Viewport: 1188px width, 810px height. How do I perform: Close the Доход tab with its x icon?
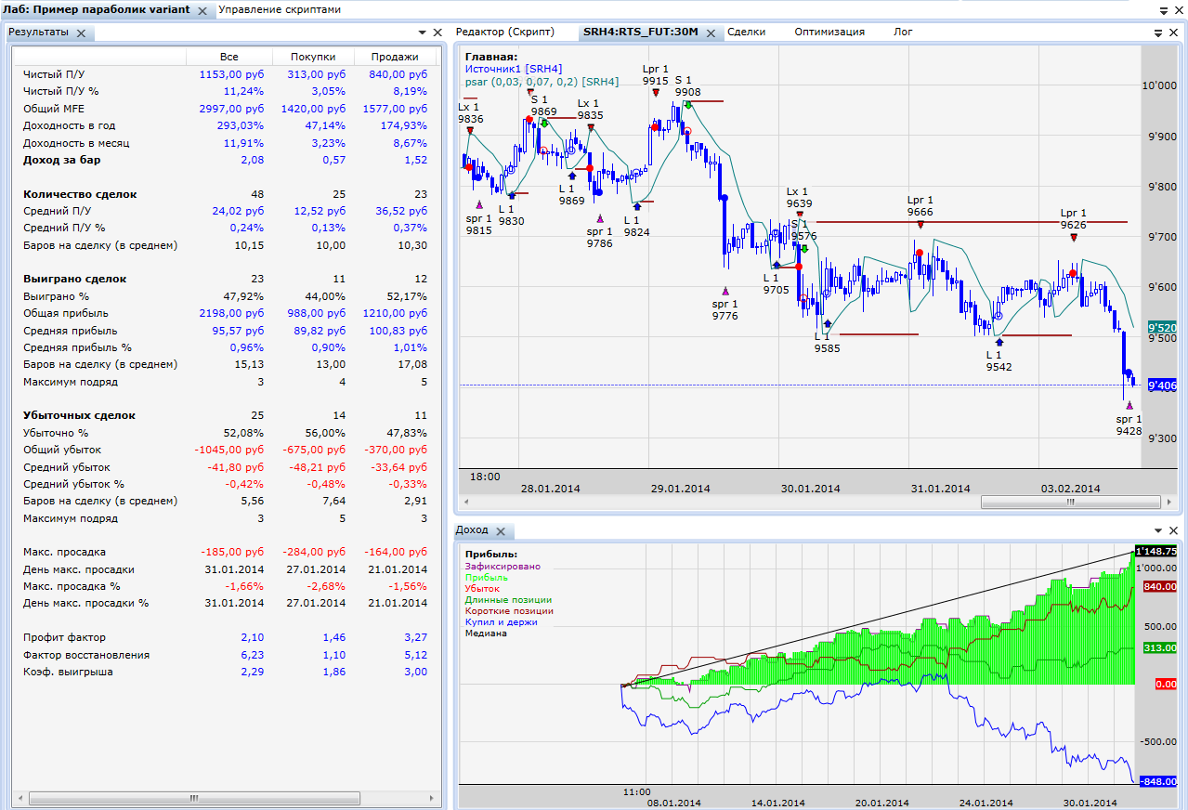point(500,531)
